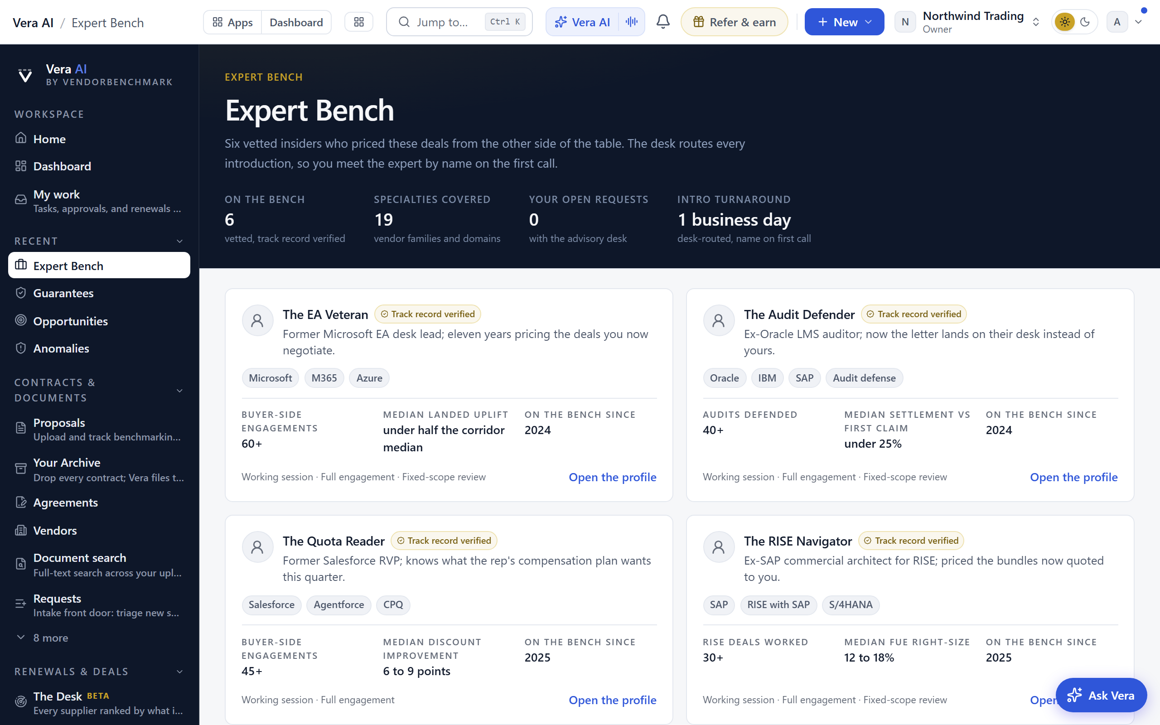
Task: Click the Agentforce tag
Action: click(338, 604)
